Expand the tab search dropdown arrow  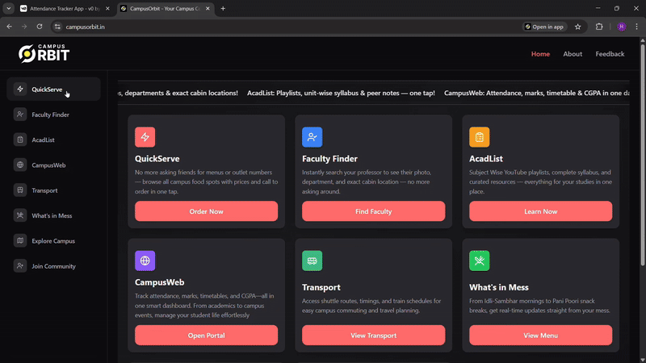(x=8, y=8)
